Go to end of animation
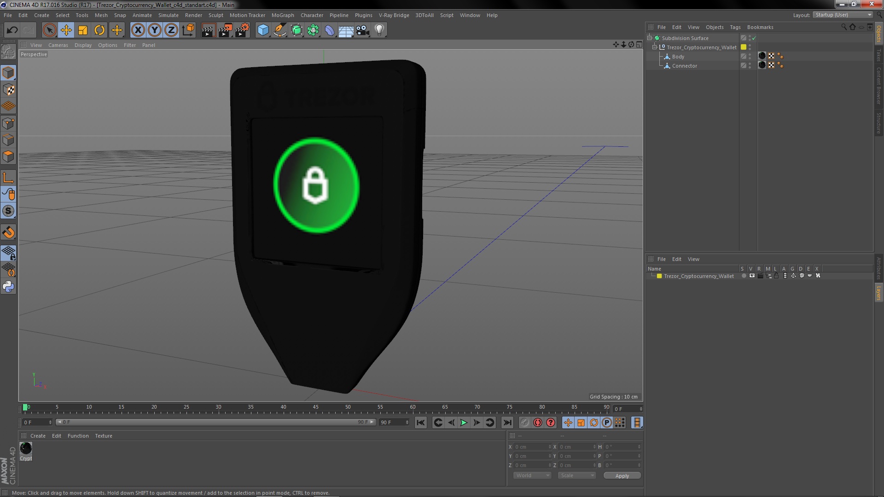 (x=507, y=423)
